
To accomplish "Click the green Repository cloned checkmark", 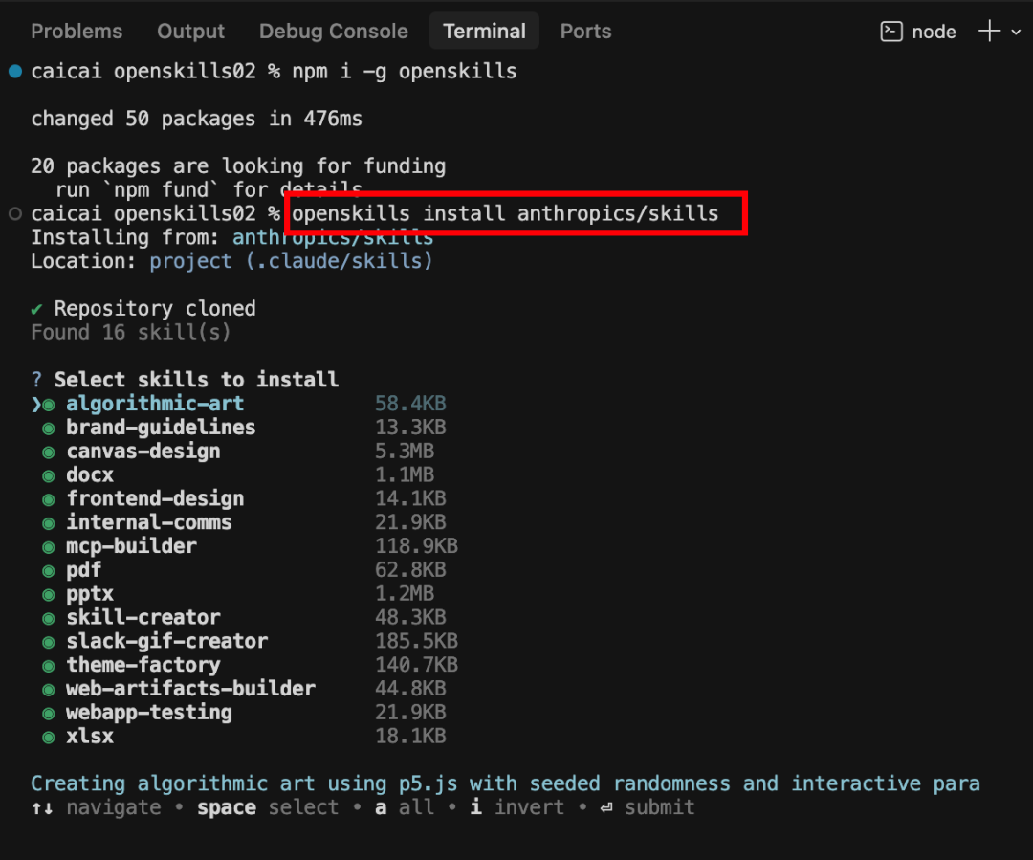I will click(37, 309).
